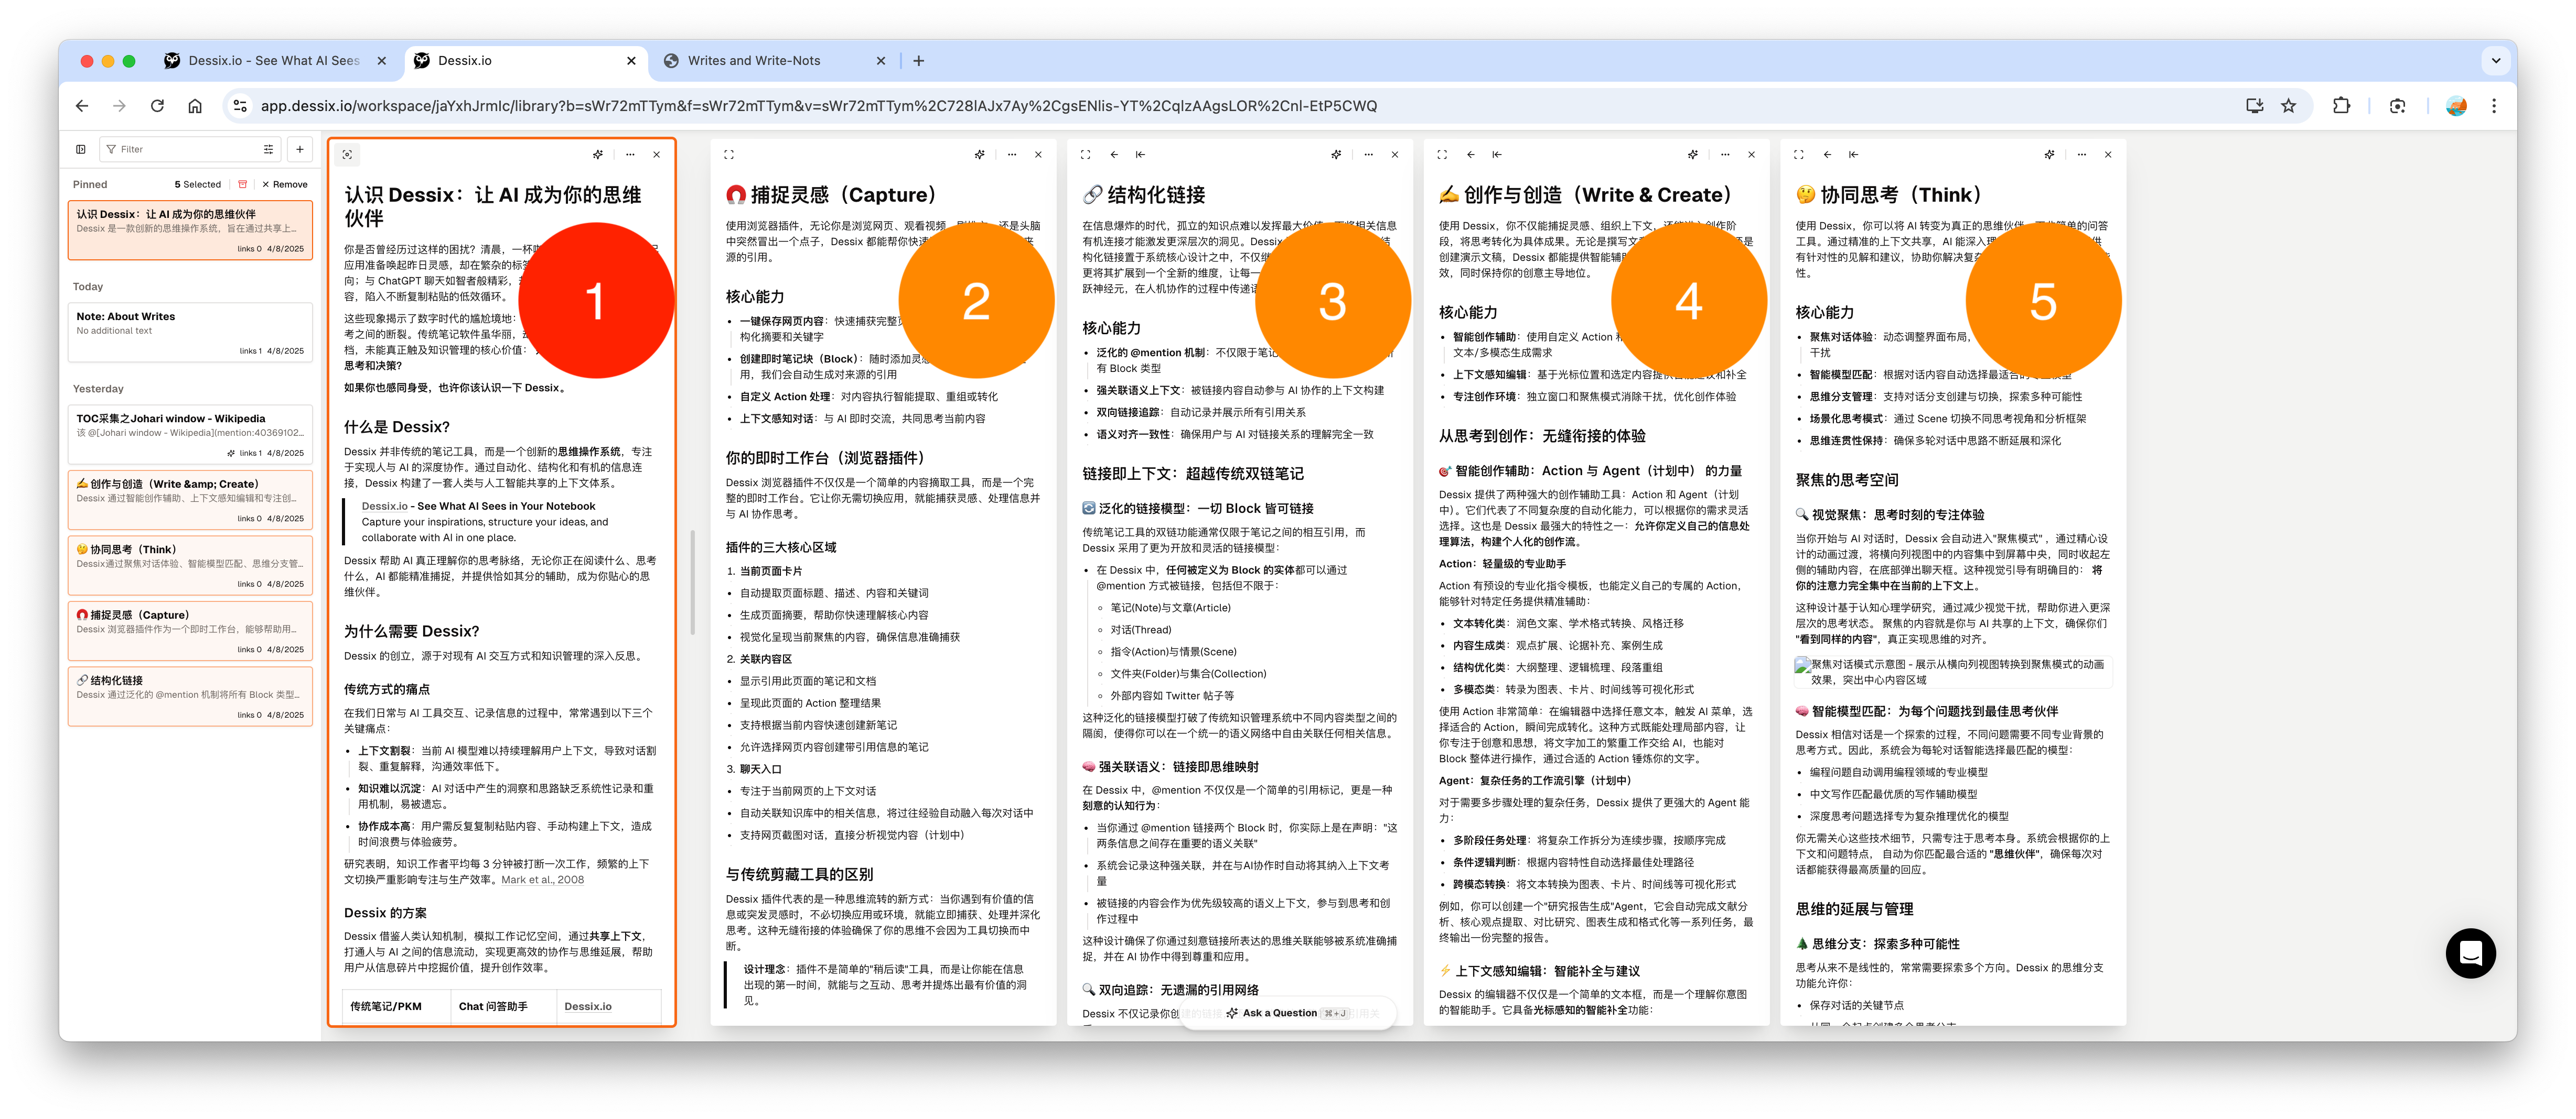This screenshot has height=1119, width=2576.
Task: Close the Write & Create panel
Action: [x=1752, y=155]
